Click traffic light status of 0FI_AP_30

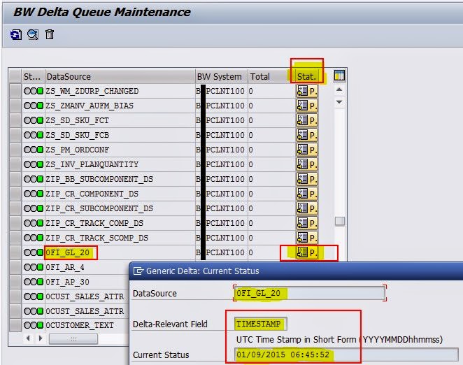click(34, 282)
